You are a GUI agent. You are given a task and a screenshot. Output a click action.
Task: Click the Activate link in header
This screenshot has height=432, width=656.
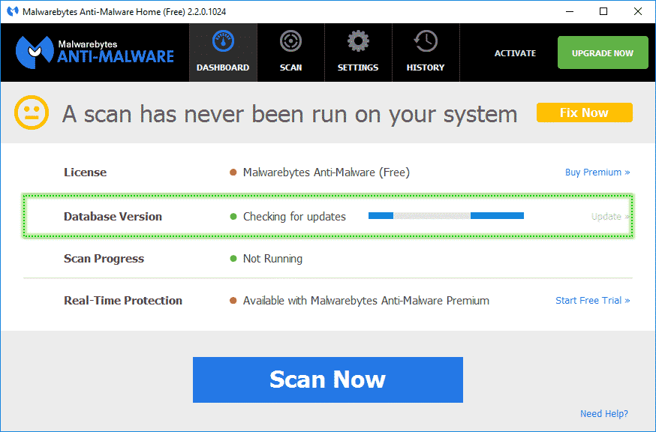(515, 53)
